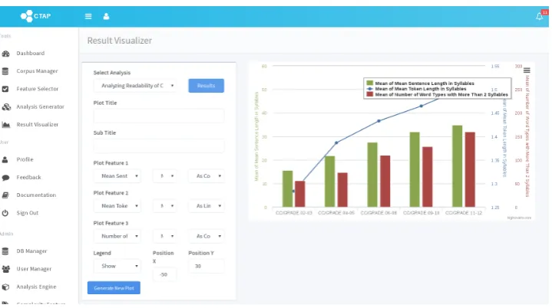This screenshot has width=552, height=308.
Task: Click Generate New Plot button
Action: point(114,288)
